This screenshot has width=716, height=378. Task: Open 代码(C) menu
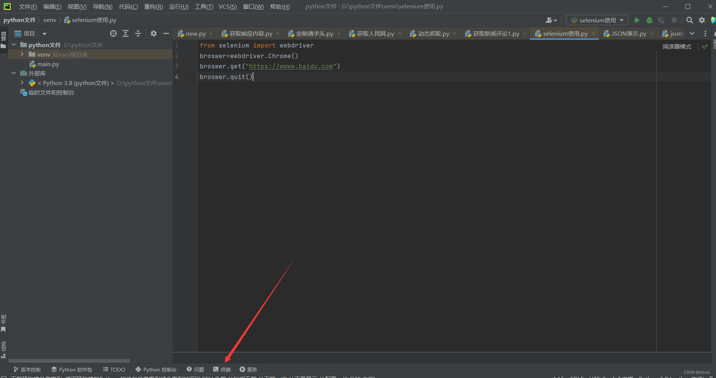point(128,6)
